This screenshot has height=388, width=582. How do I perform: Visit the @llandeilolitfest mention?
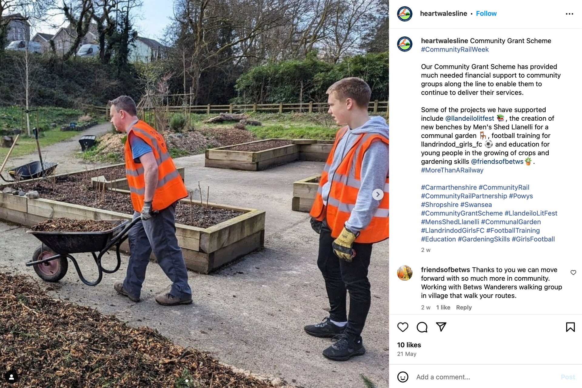tap(470, 119)
